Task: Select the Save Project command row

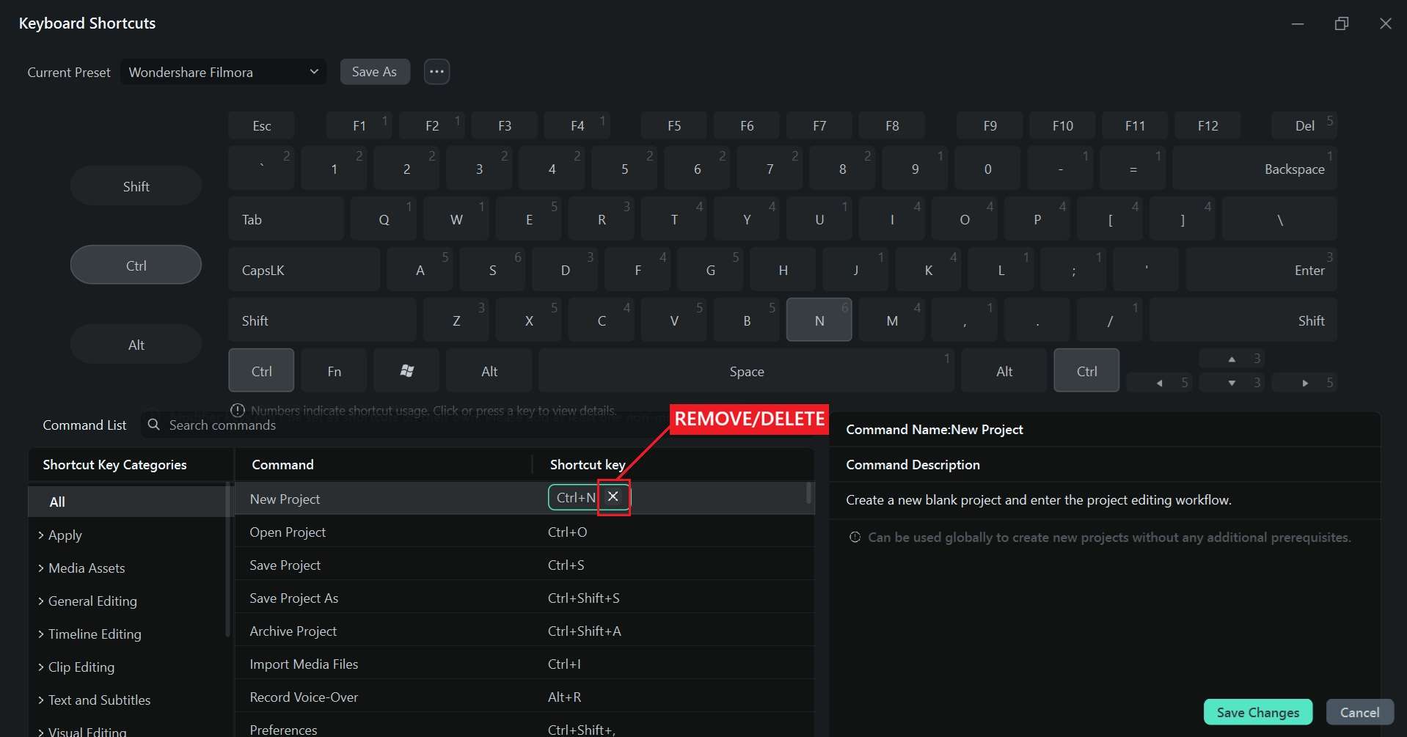Action: [x=525, y=565]
